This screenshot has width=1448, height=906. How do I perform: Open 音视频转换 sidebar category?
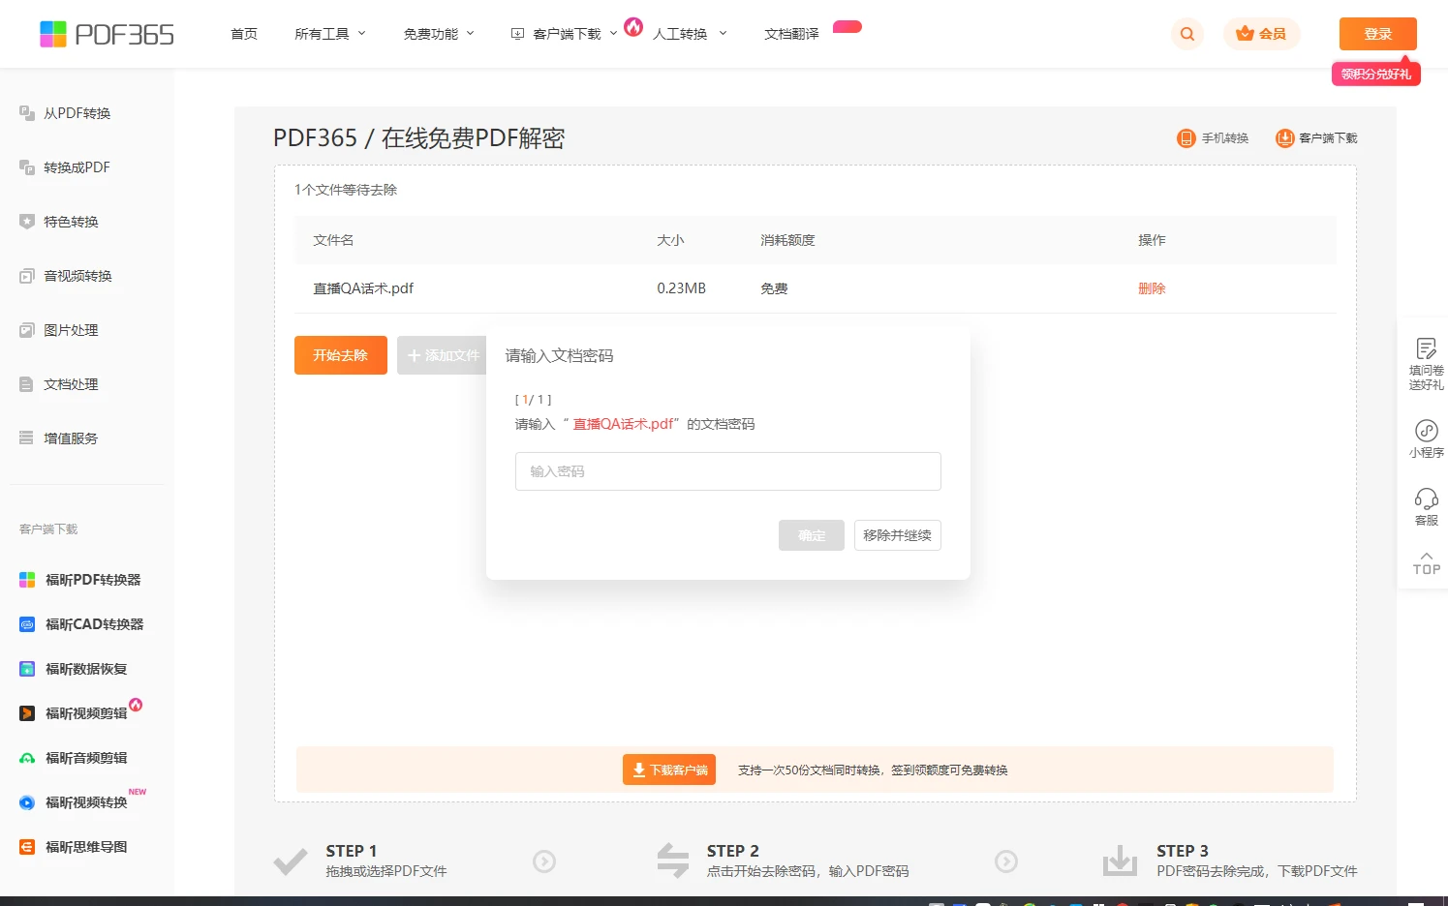[67, 276]
